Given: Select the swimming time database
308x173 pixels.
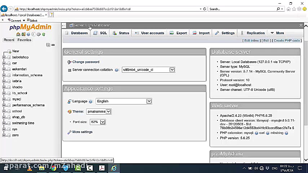Looking at the screenshot, I should point(23,123).
